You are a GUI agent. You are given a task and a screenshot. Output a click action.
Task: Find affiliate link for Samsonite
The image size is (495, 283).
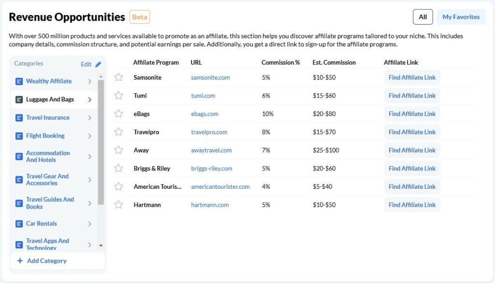click(x=412, y=77)
